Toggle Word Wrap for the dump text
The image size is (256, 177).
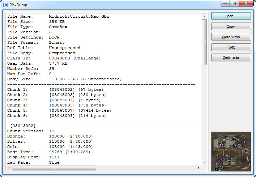[x=231, y=37]
